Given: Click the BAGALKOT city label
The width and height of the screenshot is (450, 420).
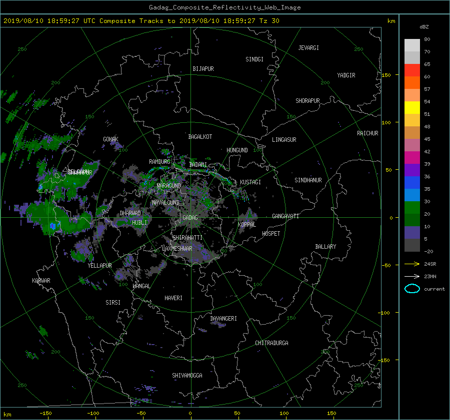Looking at the screenshot, I should 200,137.
